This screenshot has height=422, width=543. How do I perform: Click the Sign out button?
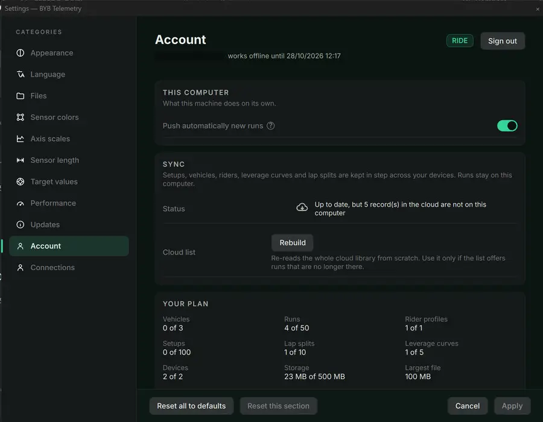503,41
